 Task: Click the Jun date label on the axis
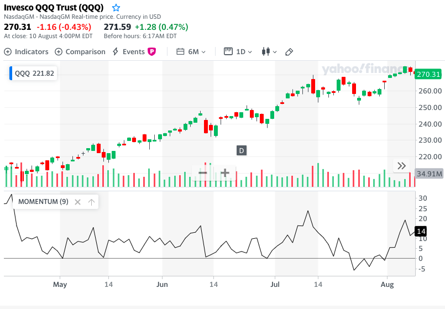(162, 284)
